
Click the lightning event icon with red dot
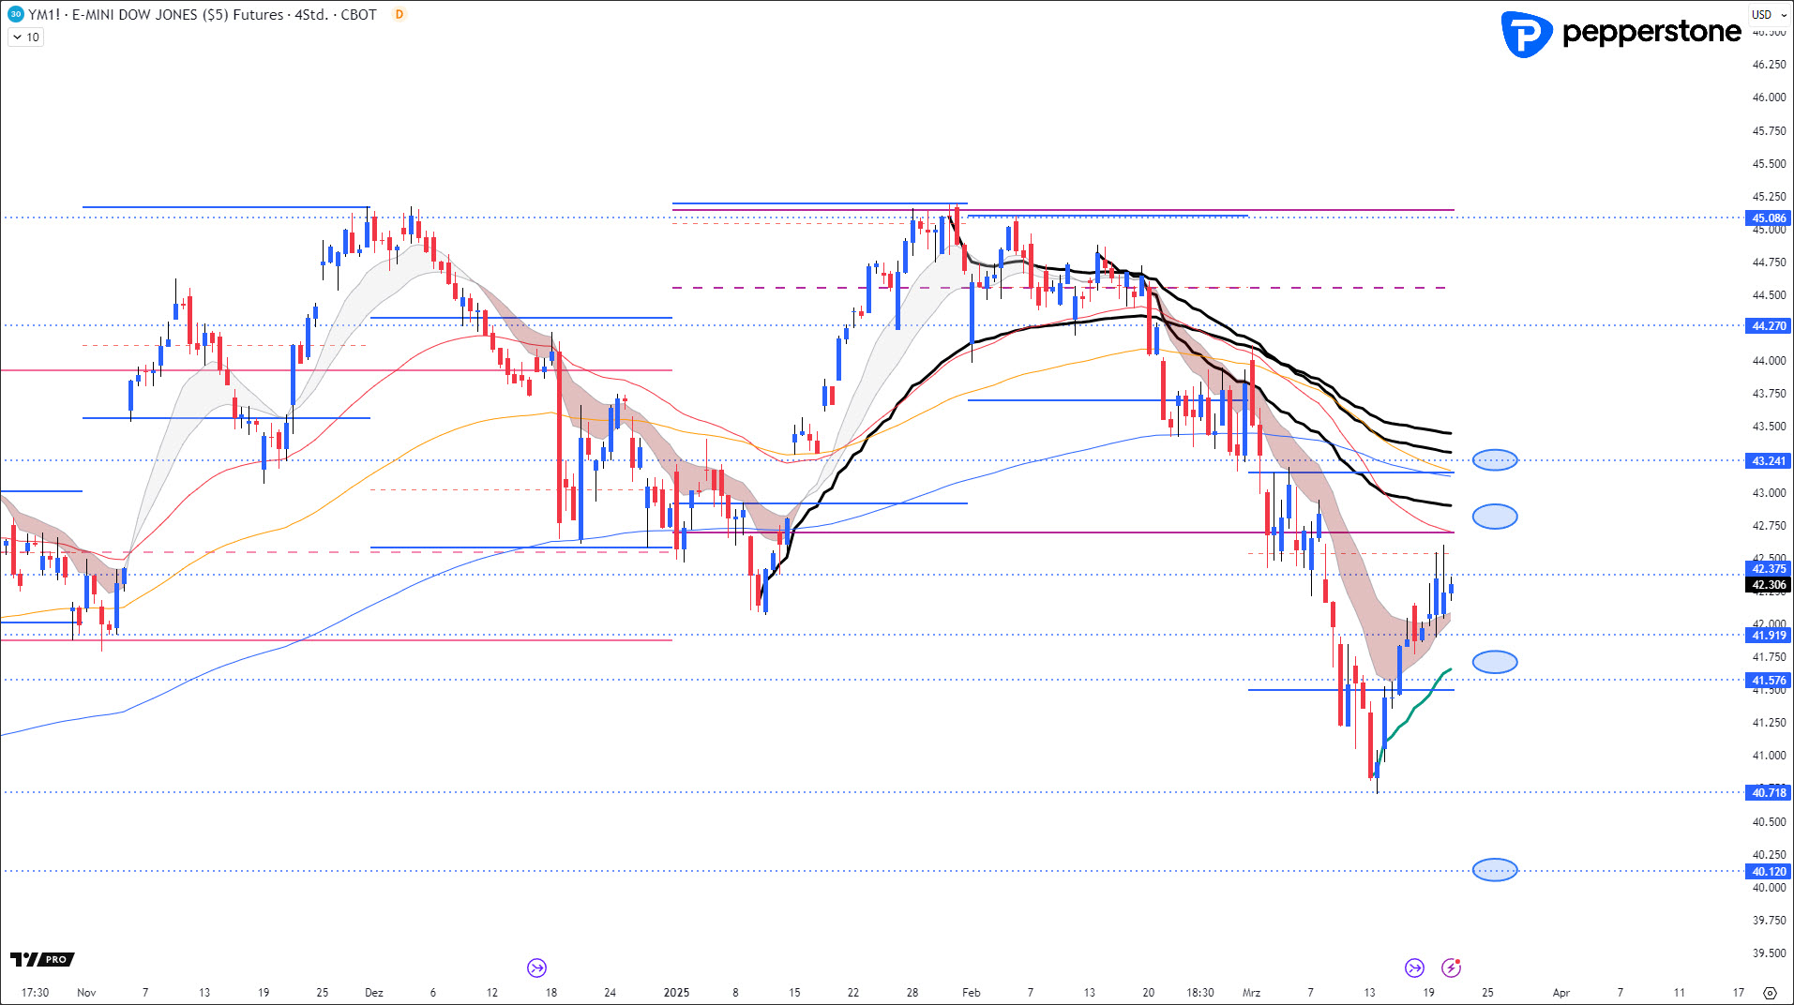(1451, 967)
